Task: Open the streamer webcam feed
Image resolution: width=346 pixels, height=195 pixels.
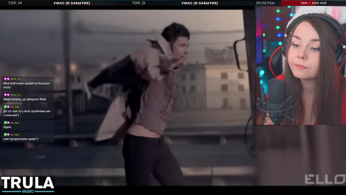Action: click(301, 66)
